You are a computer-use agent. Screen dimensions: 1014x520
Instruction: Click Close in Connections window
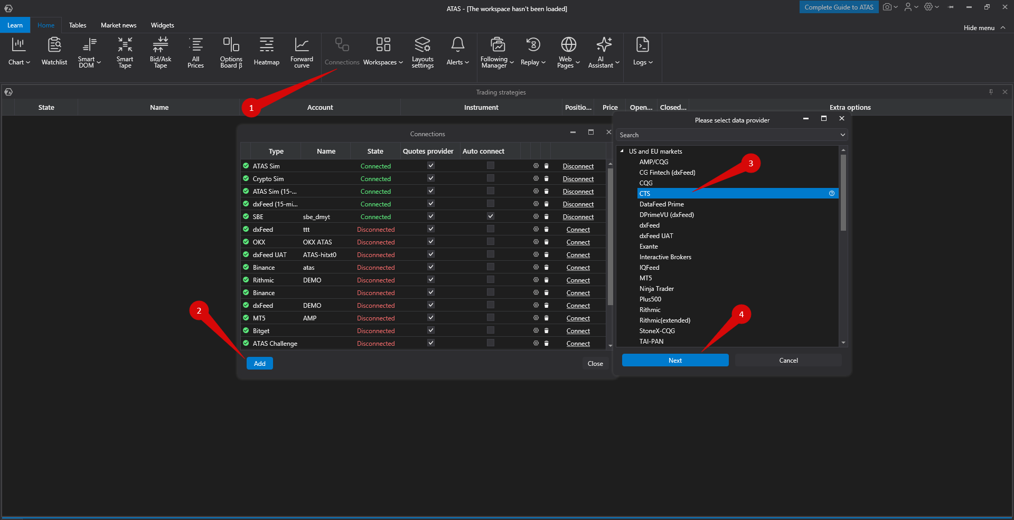[x=595, y=363]
